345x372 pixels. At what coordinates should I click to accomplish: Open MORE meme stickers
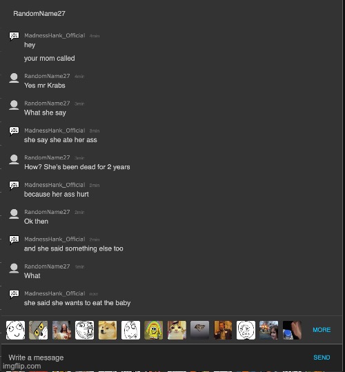coord(322,330)
